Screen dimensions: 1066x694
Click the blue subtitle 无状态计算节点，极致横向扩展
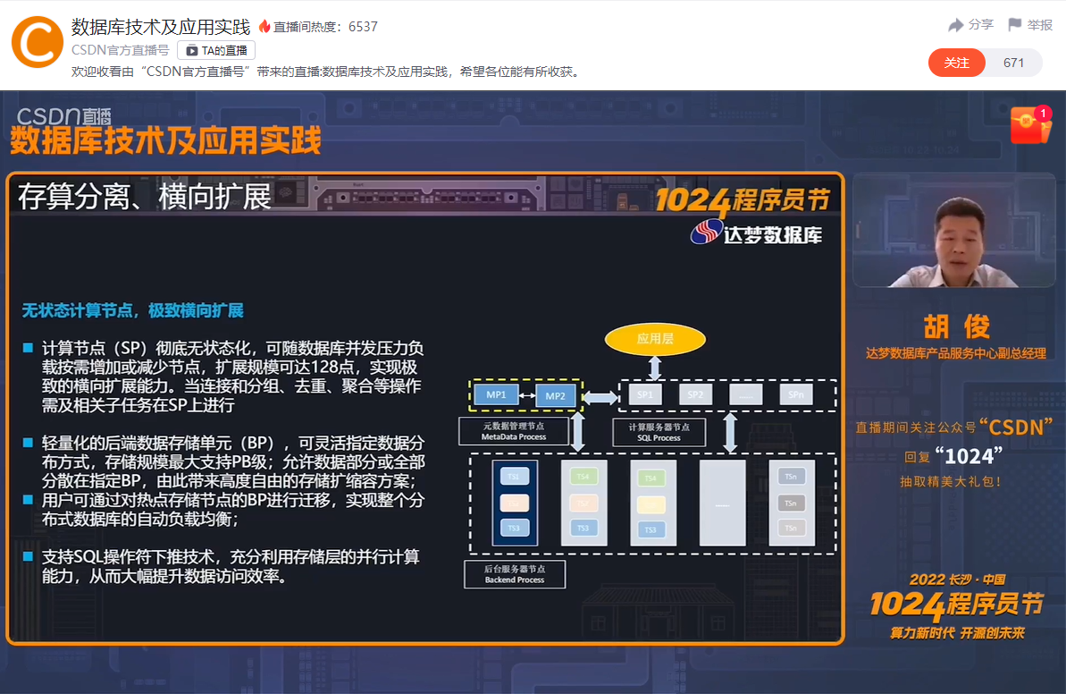(x=132, y=311)
